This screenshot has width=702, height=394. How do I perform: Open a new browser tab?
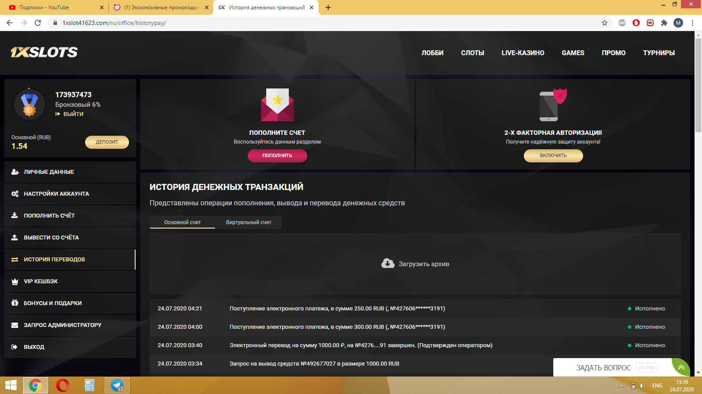point(328,7)
